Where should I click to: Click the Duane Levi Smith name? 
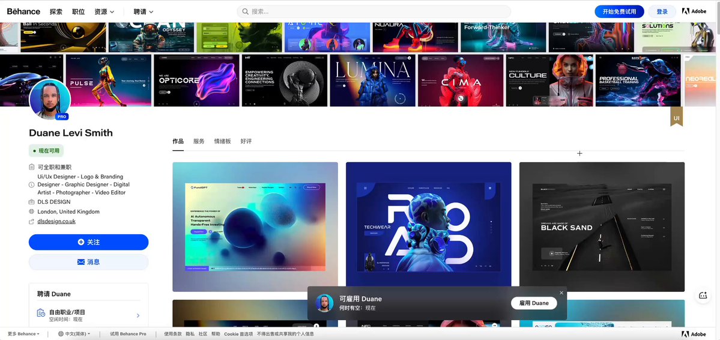pyautogui.click(x=71, y=133)
